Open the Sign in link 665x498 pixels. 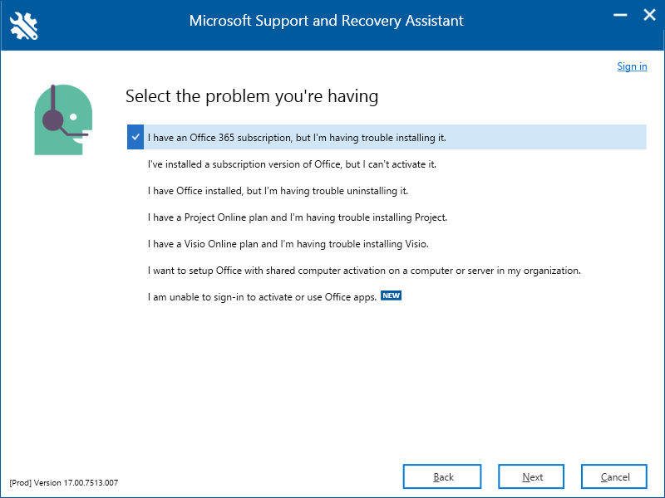[x=632, y=66]
